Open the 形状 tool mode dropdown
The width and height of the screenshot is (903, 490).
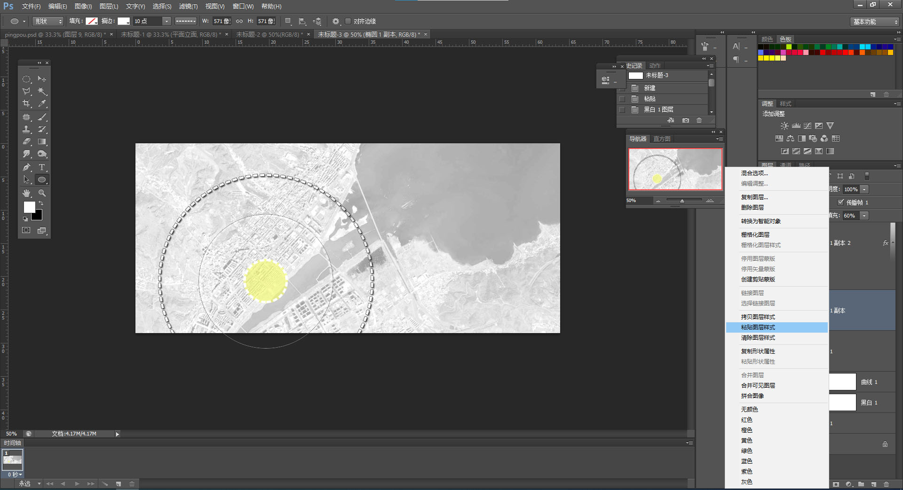pos(48,21)
